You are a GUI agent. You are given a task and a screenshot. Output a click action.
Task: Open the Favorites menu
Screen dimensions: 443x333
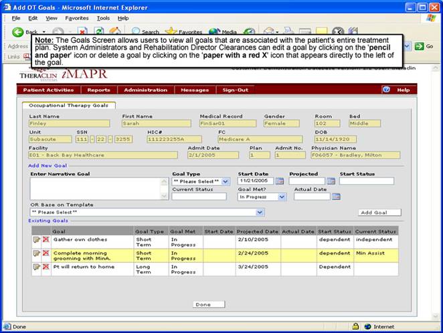[77, 18]
